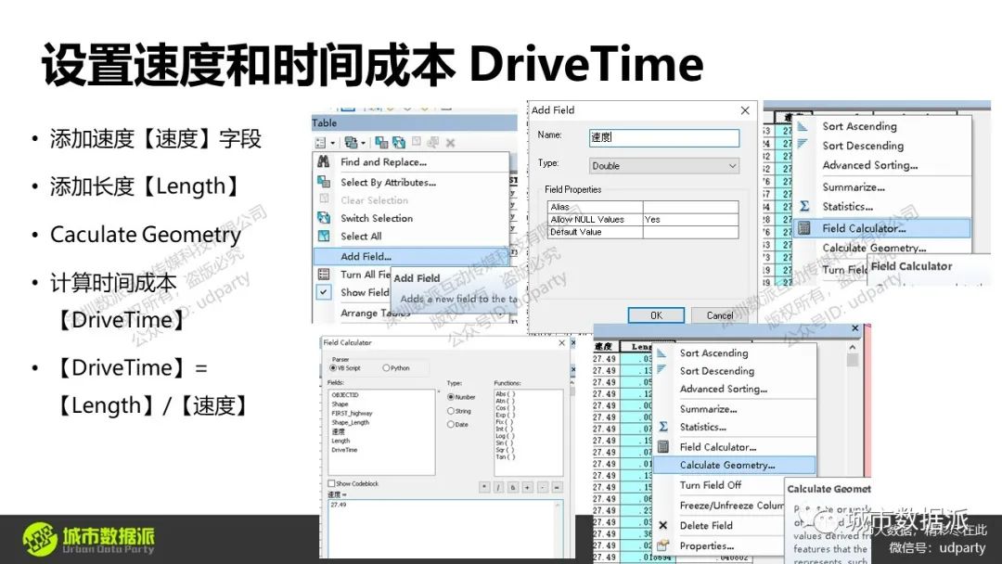Open the Type dropdown showing Double
The height and width of the screenshot is (564, 1002).
click(x=664, y=165)
